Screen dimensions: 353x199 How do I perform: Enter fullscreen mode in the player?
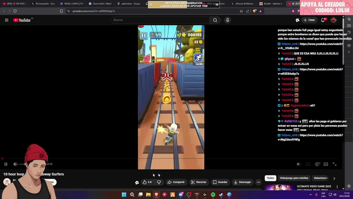point(335,164)
